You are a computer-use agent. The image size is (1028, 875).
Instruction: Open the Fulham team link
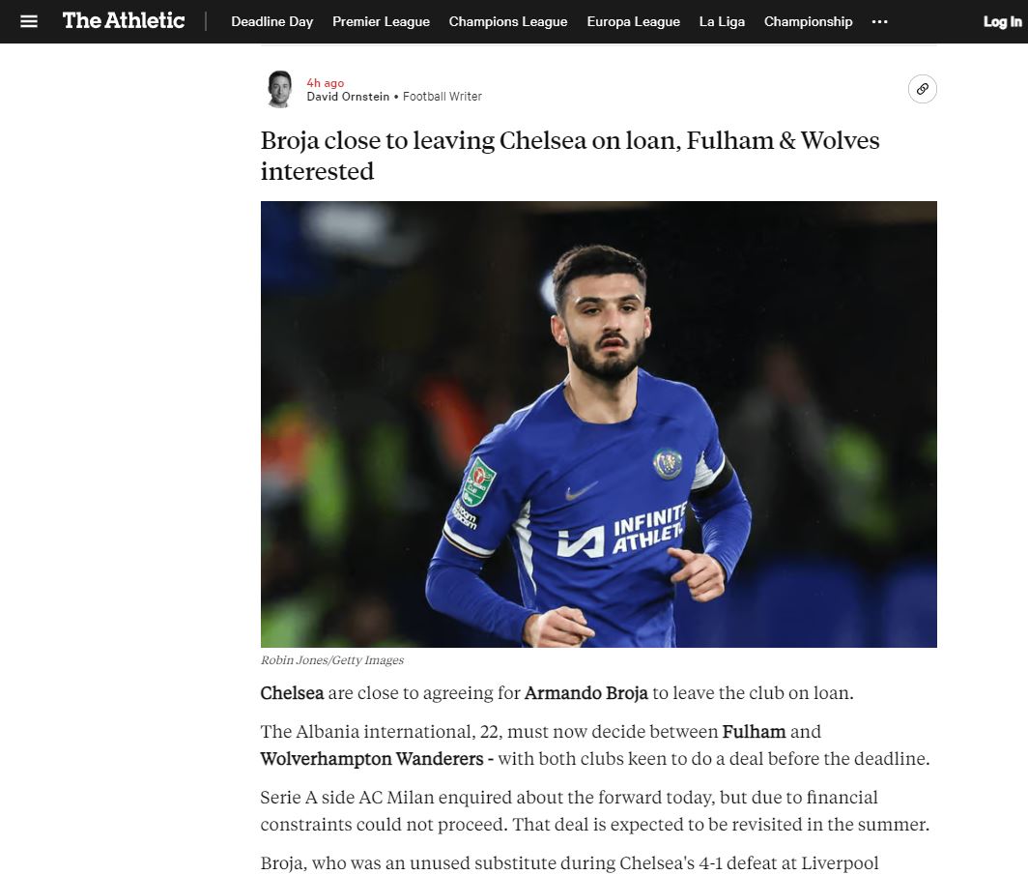pos(754,731)
